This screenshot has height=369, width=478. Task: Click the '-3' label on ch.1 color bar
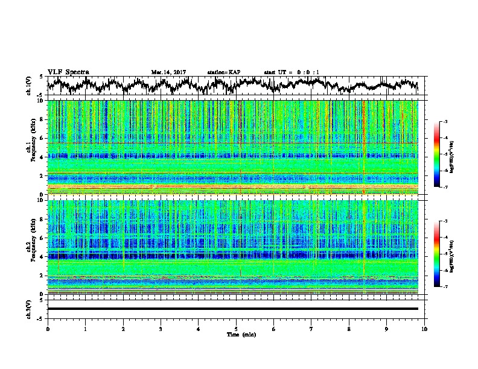(445, 121)
